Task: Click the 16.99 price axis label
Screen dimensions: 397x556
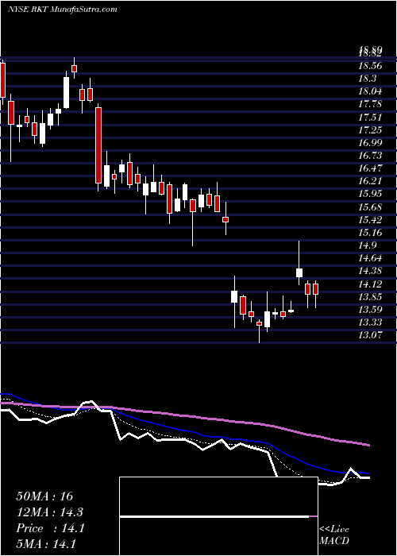Action: pos(371,142)
